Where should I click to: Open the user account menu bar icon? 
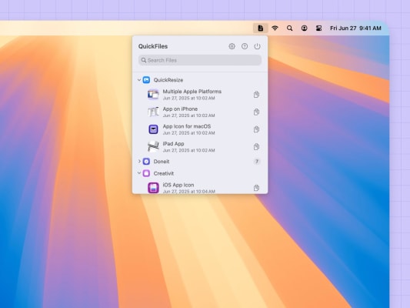coord(304,28)
